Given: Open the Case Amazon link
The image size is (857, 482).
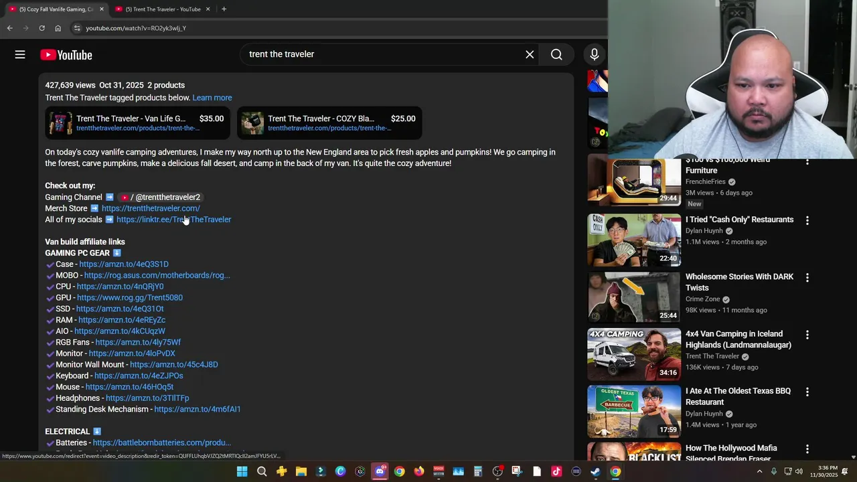Looking at the screenshot, I should tap(124, 264).
